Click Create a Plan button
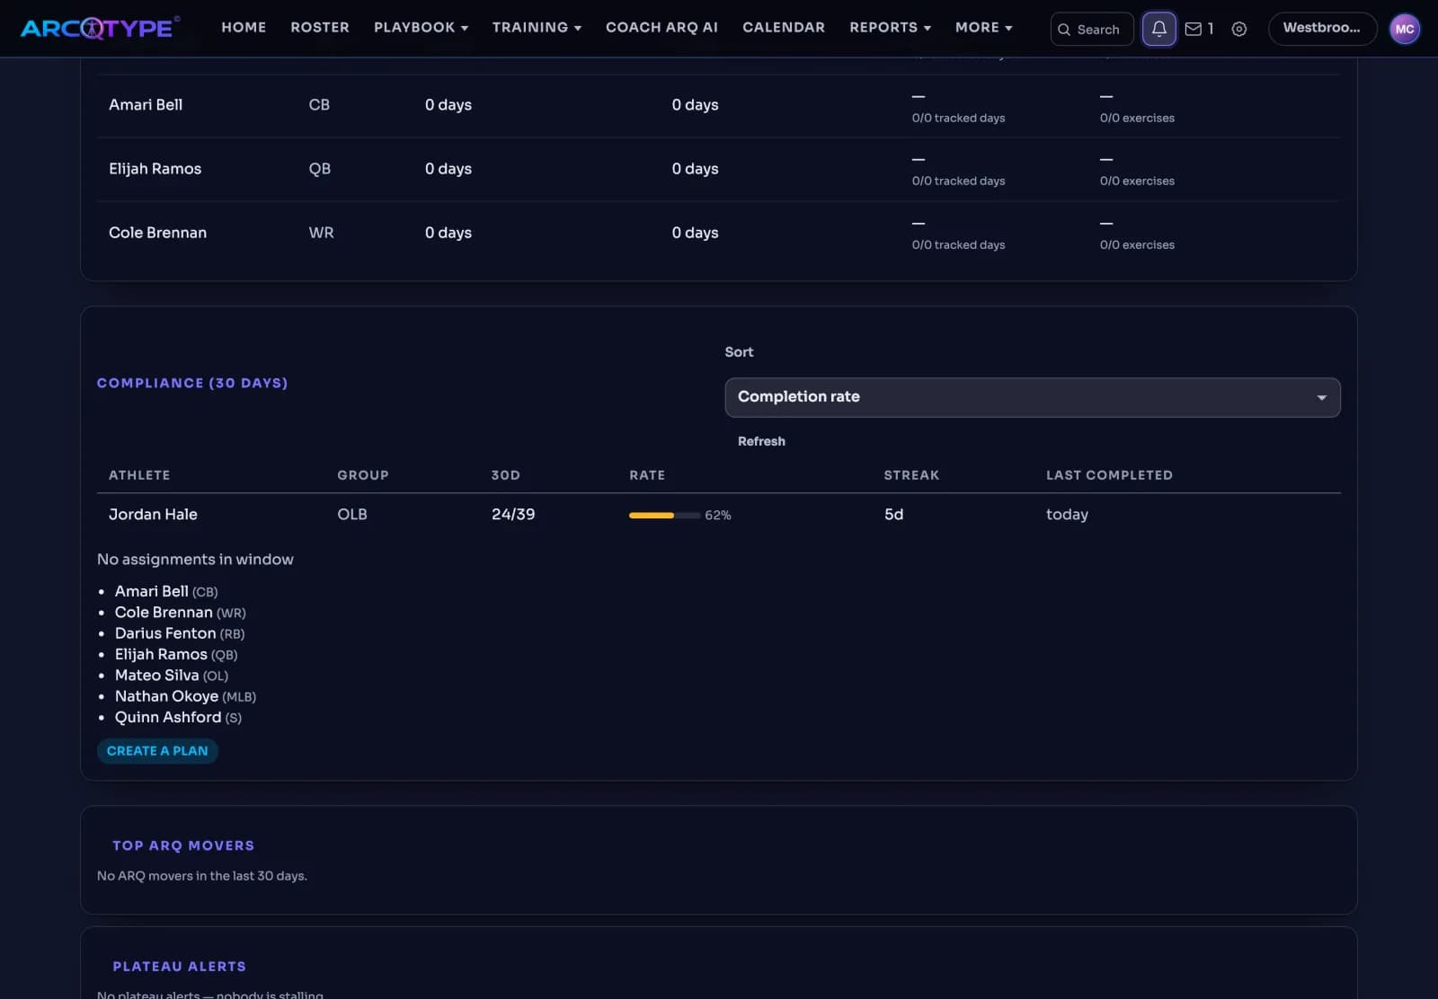The height and width of the screenshot is (999, 1438). [x=157, y=751]
